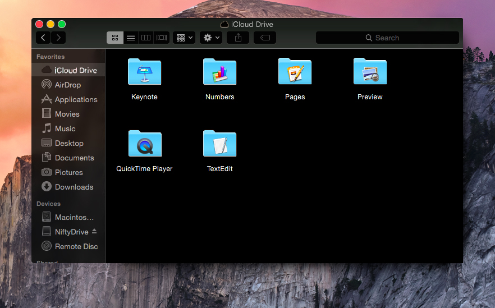
Task: Close the Finder window with red button
Action: (39, 24)
